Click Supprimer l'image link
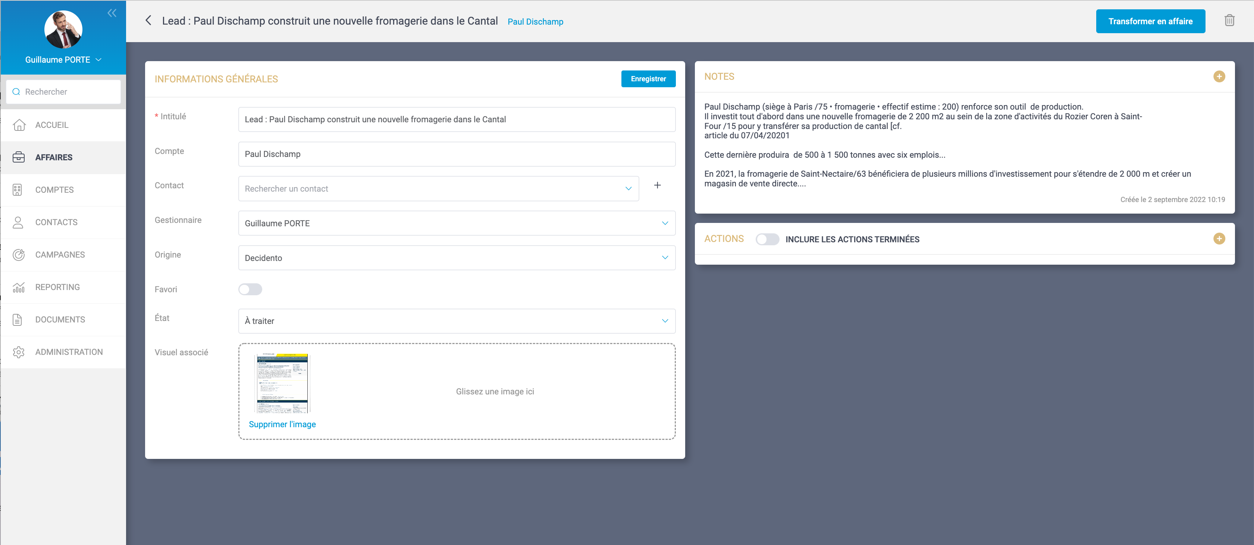The width and height of the screenshot is (1254, 545). 282,424
